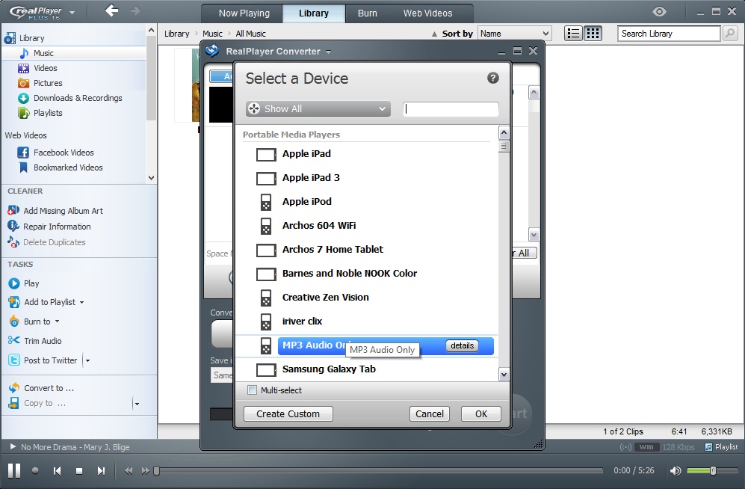The height and width of the screenshot is (489, 745).
Task: Click the playback seek bar
Action: pyautogui.click(x=379, y=471)
